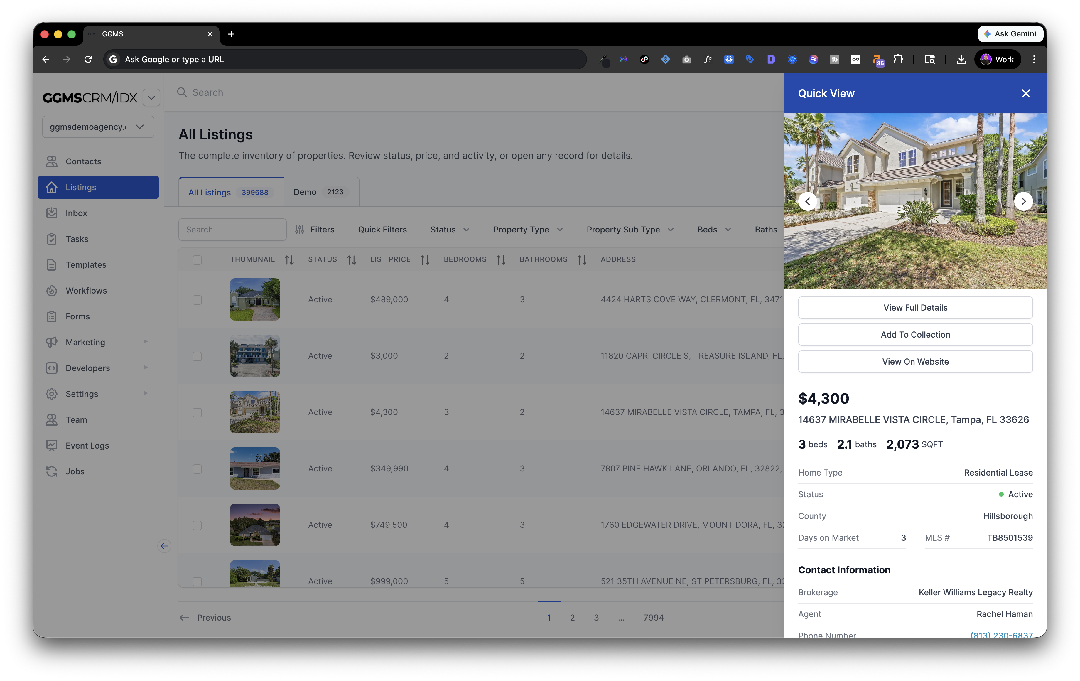Image resolution: width=1080 pixels, height=681 pixels.
Task: Select the $4,300 listing row checkbox
Action: click(x=197, y=412)
